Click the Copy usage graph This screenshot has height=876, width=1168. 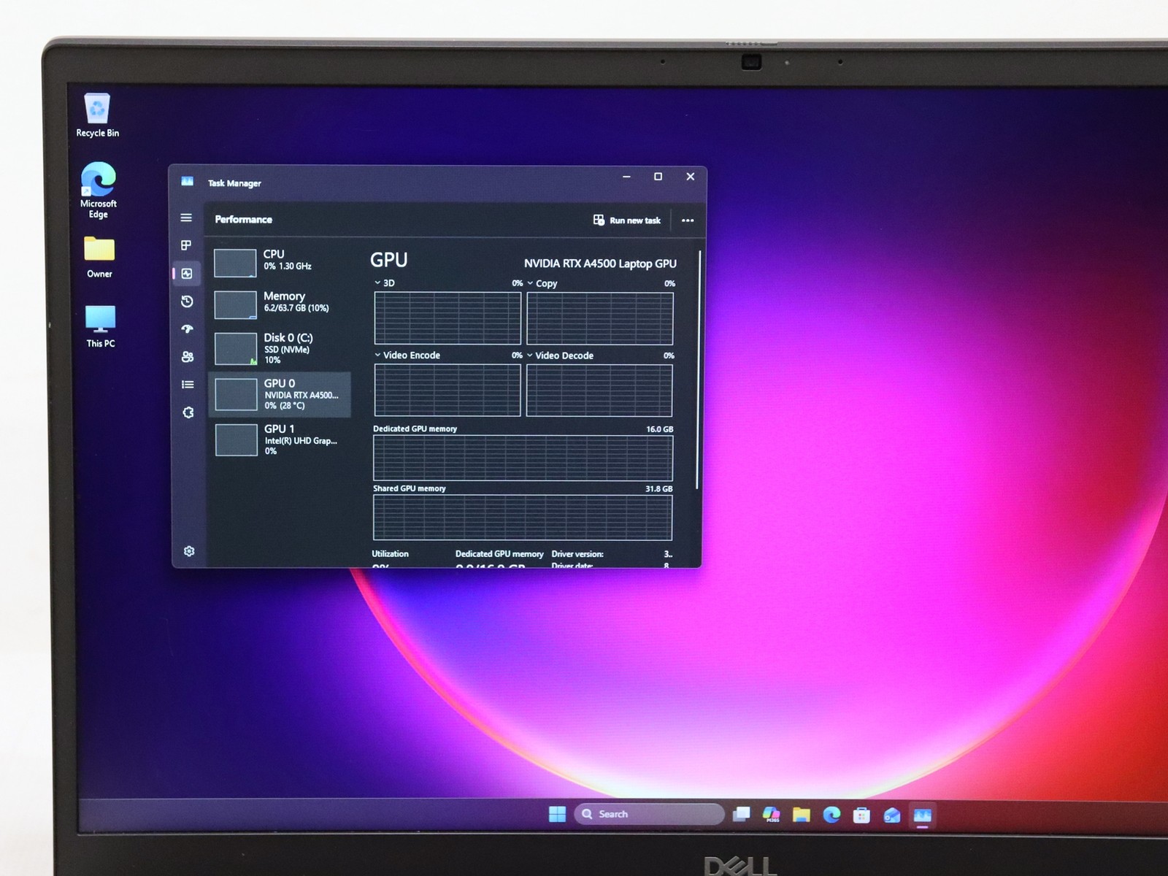click(x=600, y=318)
